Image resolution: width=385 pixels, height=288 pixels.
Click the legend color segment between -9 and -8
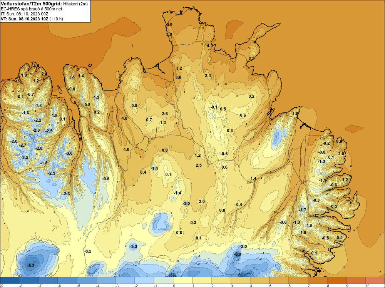pyautogui.click(x=10, y=280)
